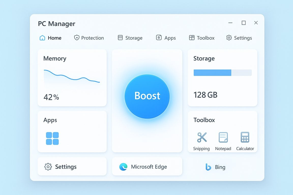Click the Protection shield icon
This screenshot has height=195, width=293.
(x=77, y=38)
